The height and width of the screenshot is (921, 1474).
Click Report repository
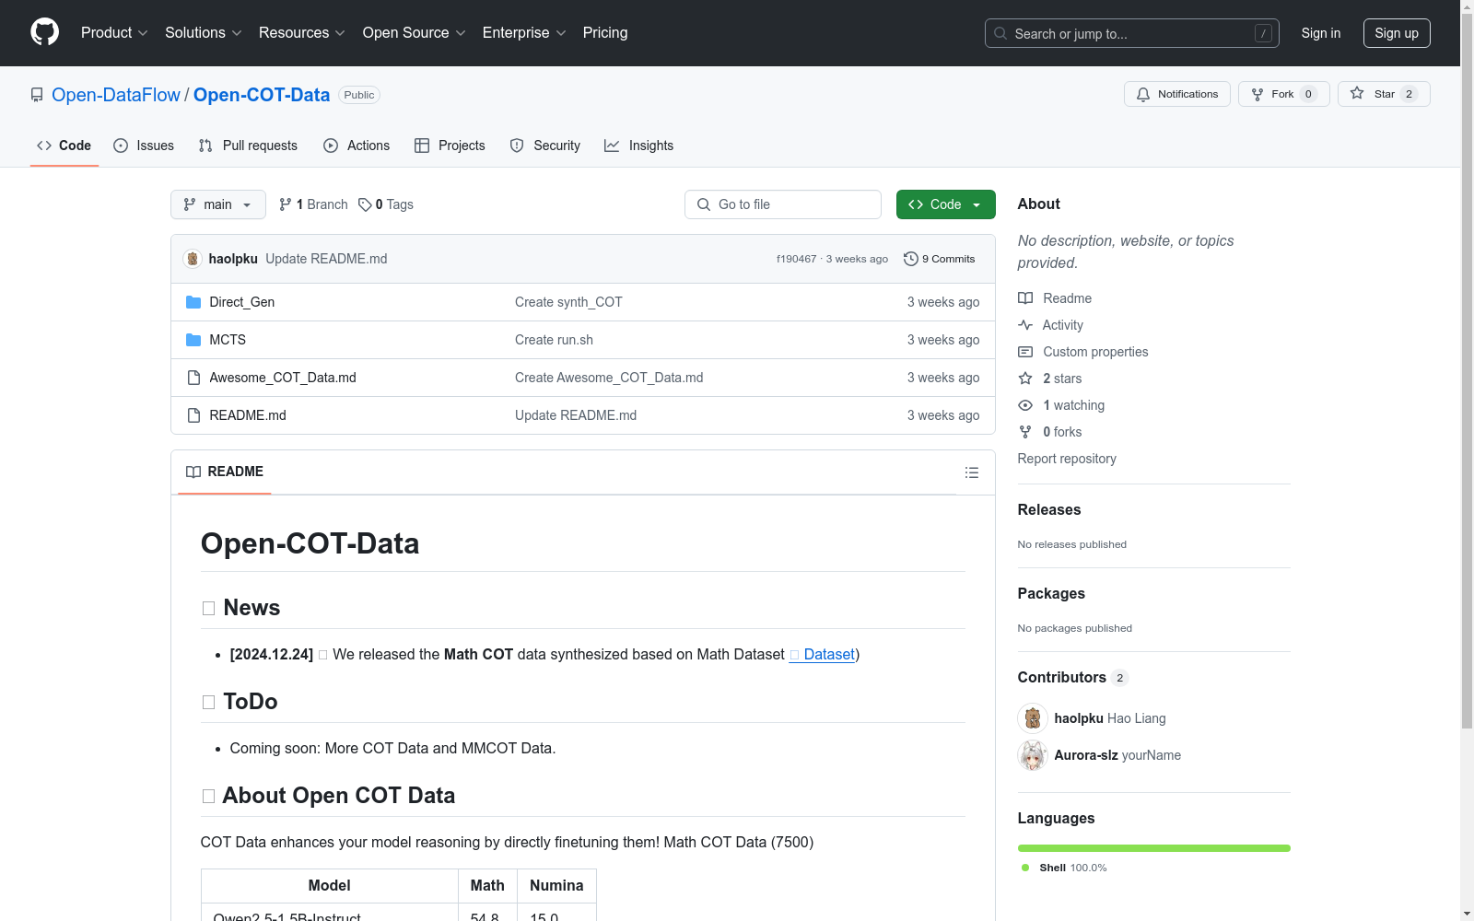[x=1067, y=459]
